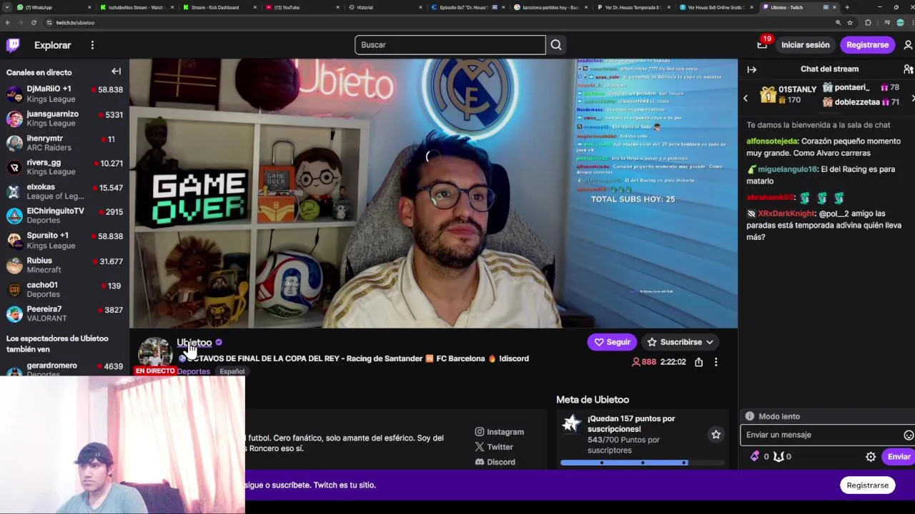Click miguelangulo16 username in chat
Viewport: 915px width, 514px height.
787,169
